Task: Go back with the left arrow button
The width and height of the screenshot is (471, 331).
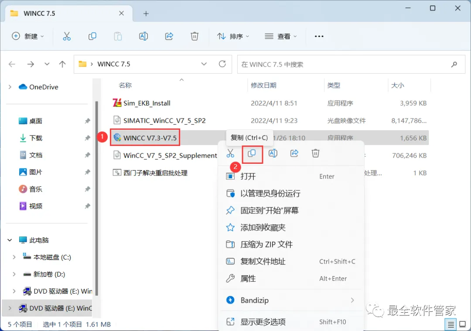Action: pos(12,64)
